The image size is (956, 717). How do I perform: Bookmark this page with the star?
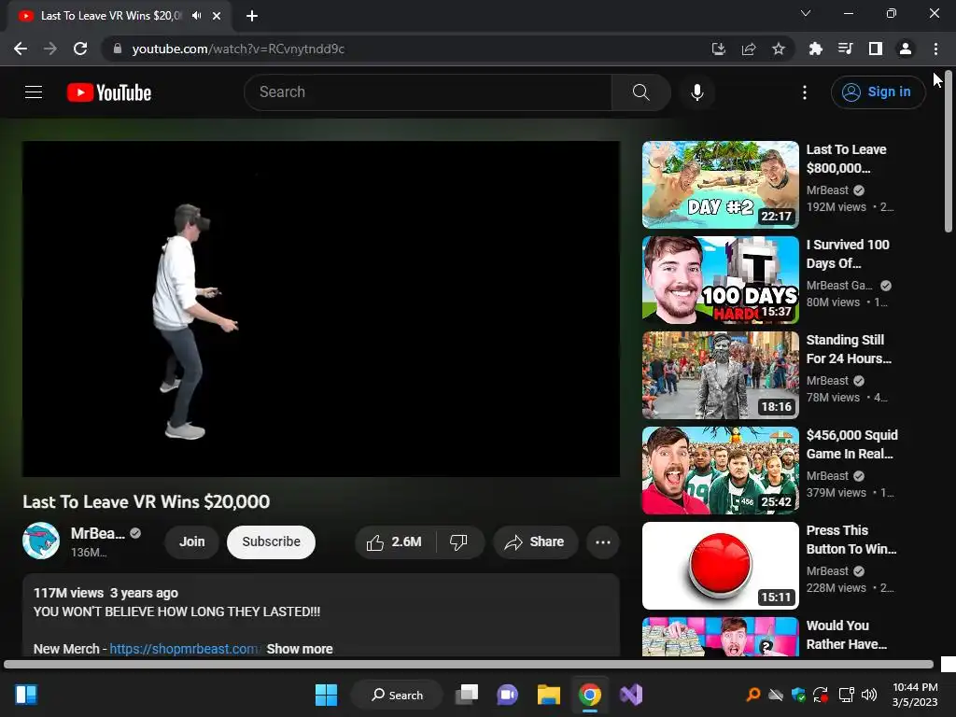pyautogui.click(x=779, y=49)
